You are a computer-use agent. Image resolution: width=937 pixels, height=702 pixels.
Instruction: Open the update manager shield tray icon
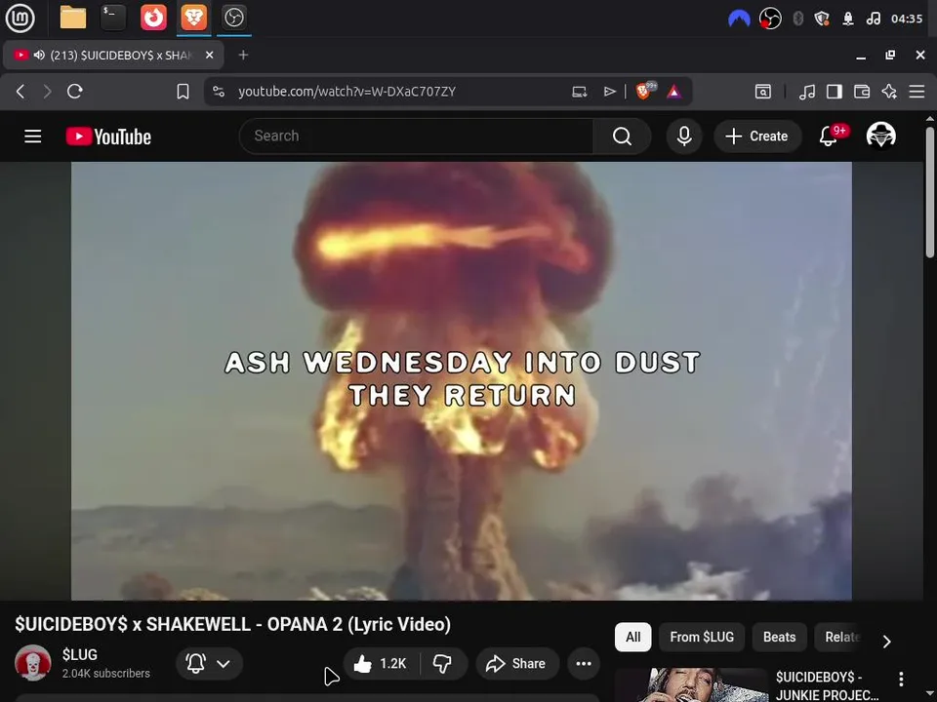pos(822,19)
